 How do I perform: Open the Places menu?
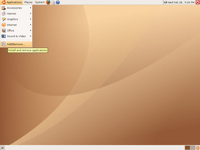(28, 2)
